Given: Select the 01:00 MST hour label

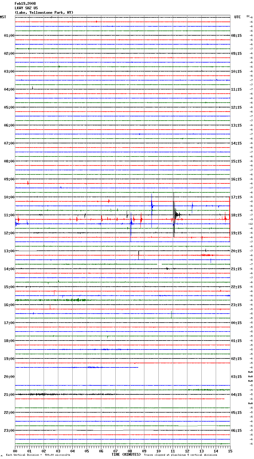Looking at the screenshot, I should point(9,36).
